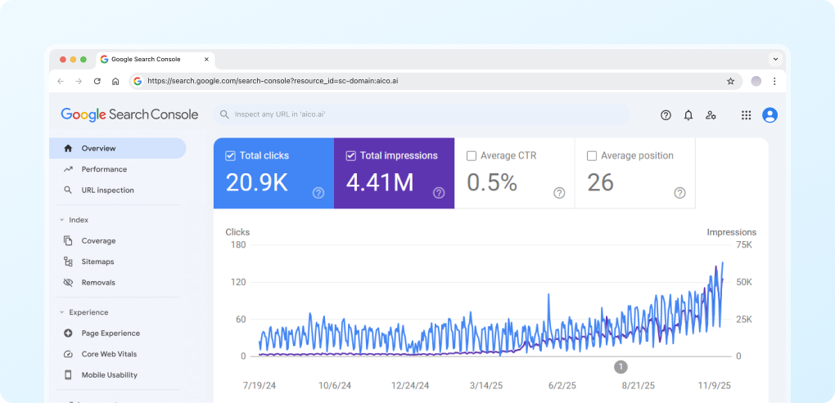835x403 pixels.
Task: Open the Performance report in sidebar
Action: 104,169
